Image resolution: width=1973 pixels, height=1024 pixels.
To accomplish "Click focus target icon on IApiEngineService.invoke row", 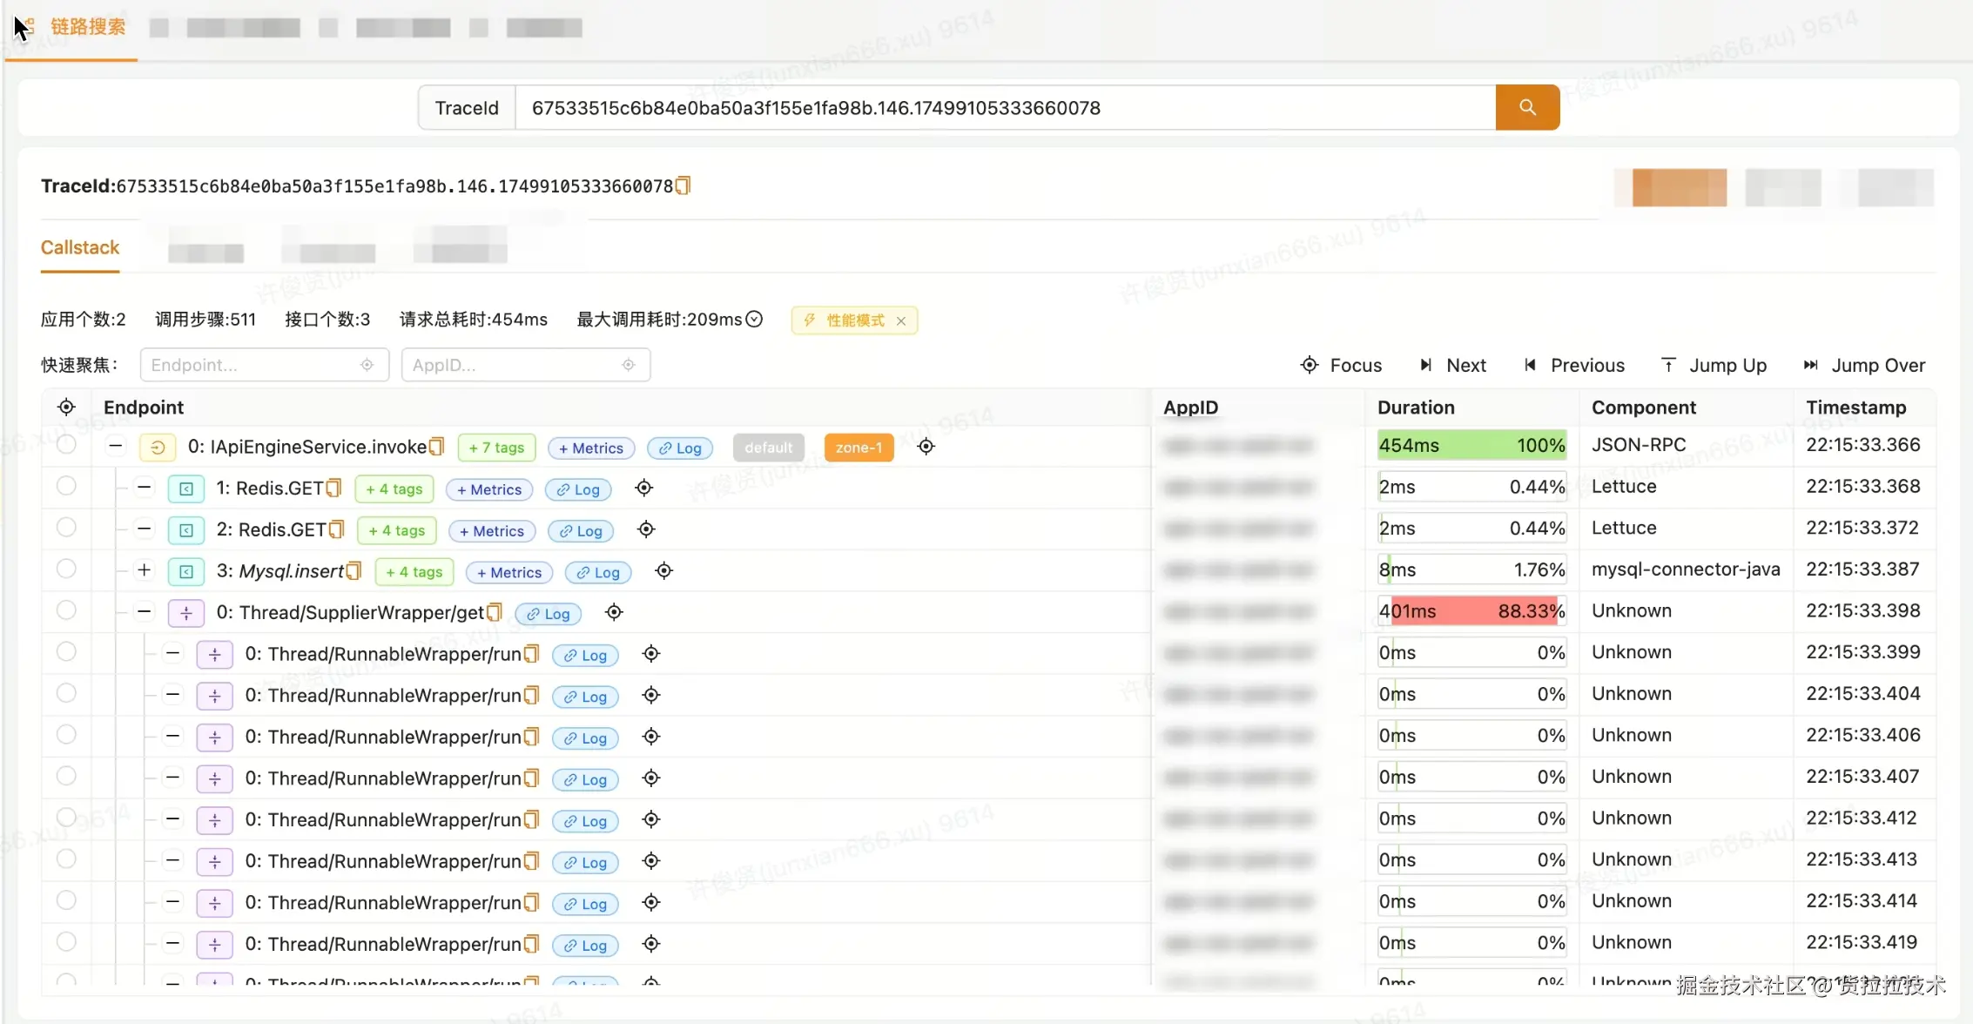I will 926,447.
